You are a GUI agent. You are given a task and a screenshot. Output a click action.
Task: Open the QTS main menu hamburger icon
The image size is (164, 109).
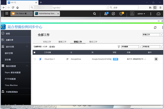pos(7,13)
